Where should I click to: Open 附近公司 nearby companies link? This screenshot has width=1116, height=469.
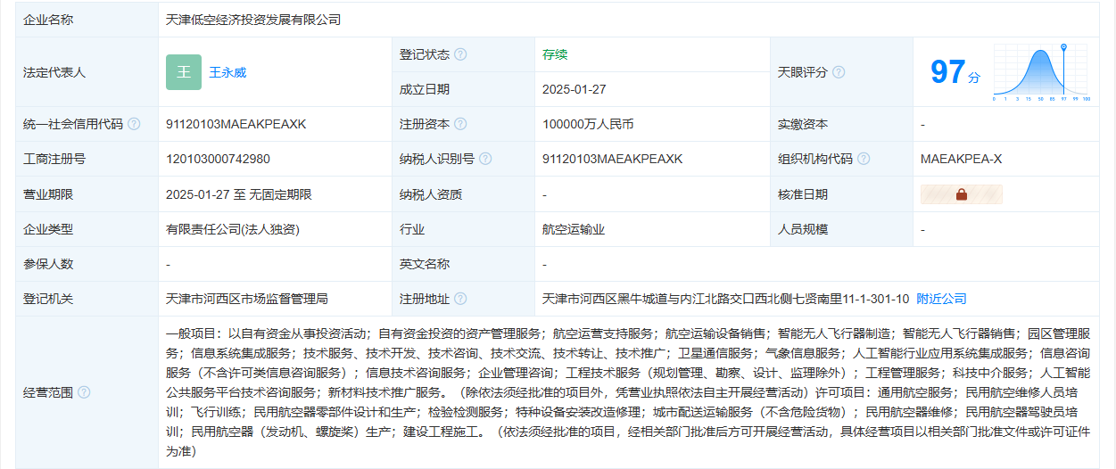point(941,299)
